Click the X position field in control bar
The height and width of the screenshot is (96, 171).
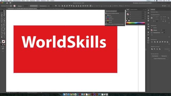(98, 6)
